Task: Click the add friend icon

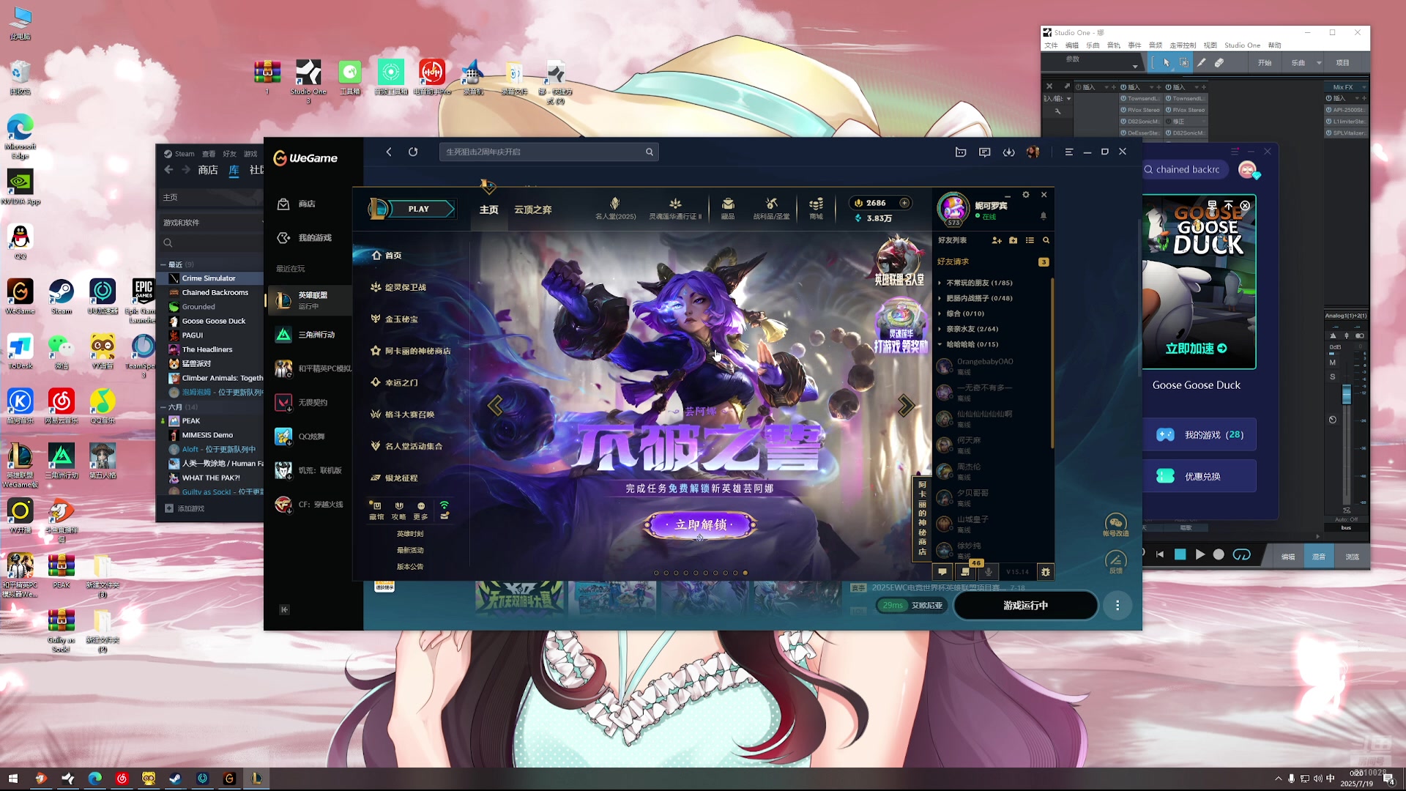Action: 996,240
